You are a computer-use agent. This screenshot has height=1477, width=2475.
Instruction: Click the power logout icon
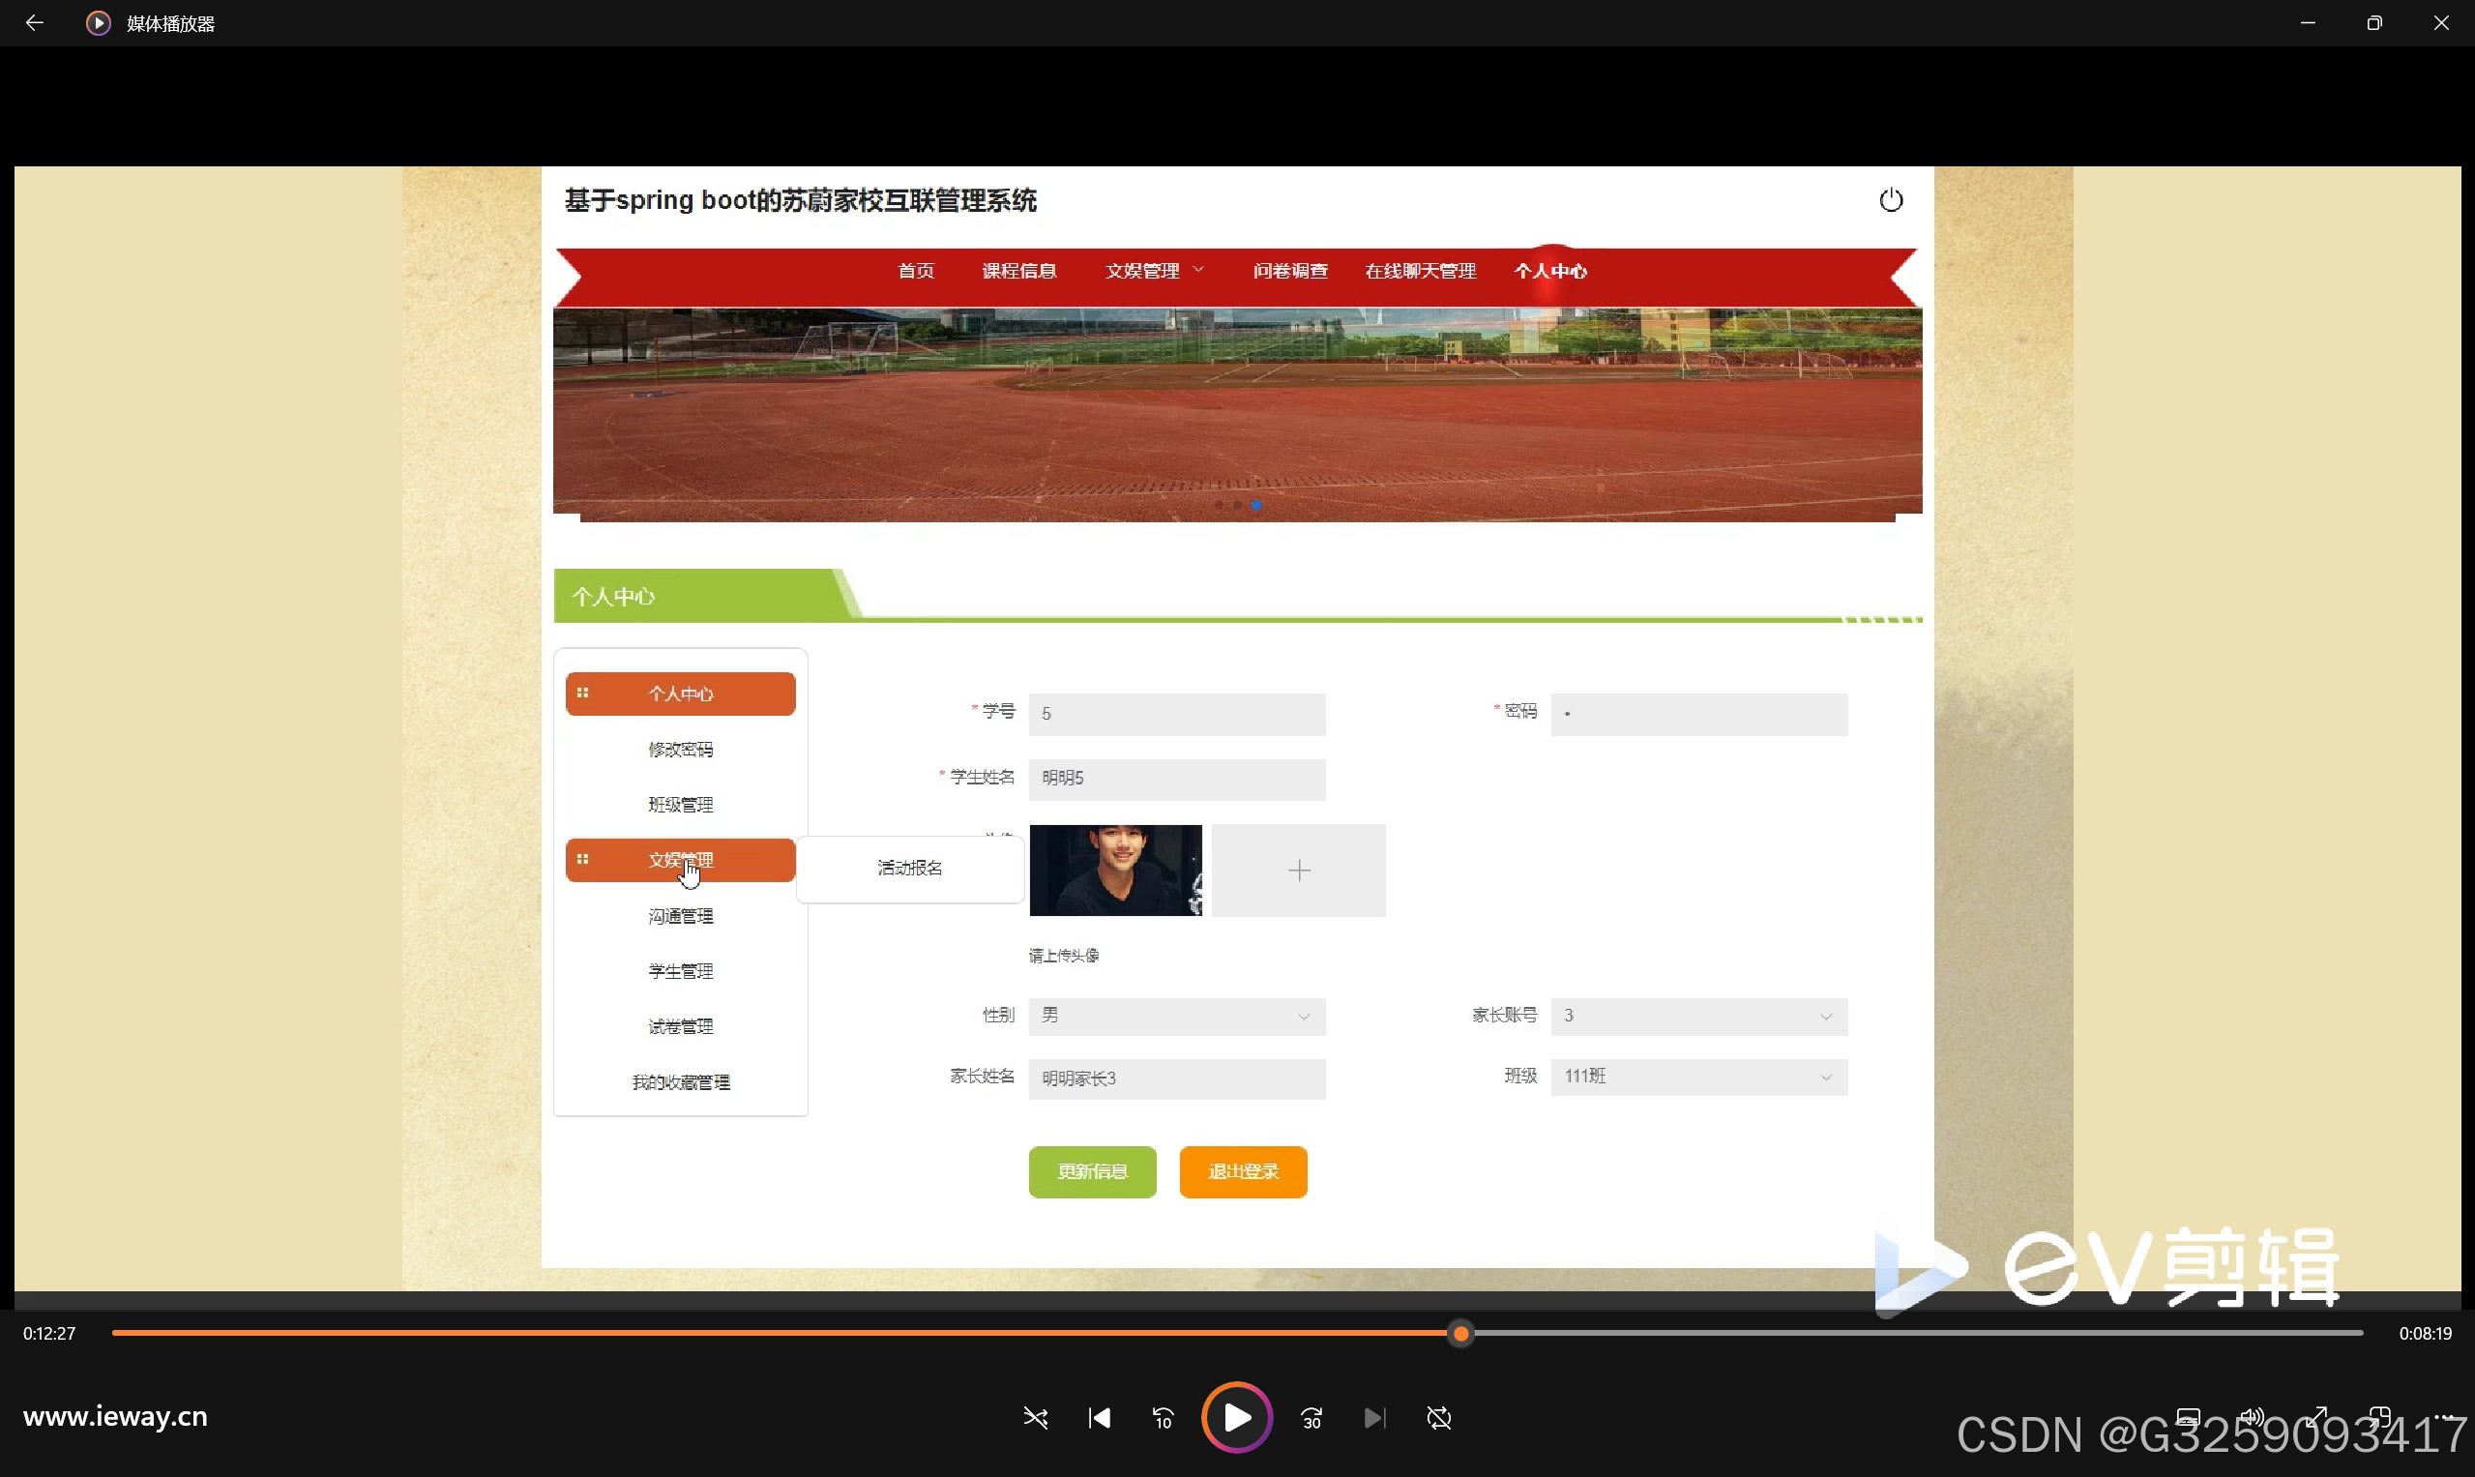[x=1891, y=200]
